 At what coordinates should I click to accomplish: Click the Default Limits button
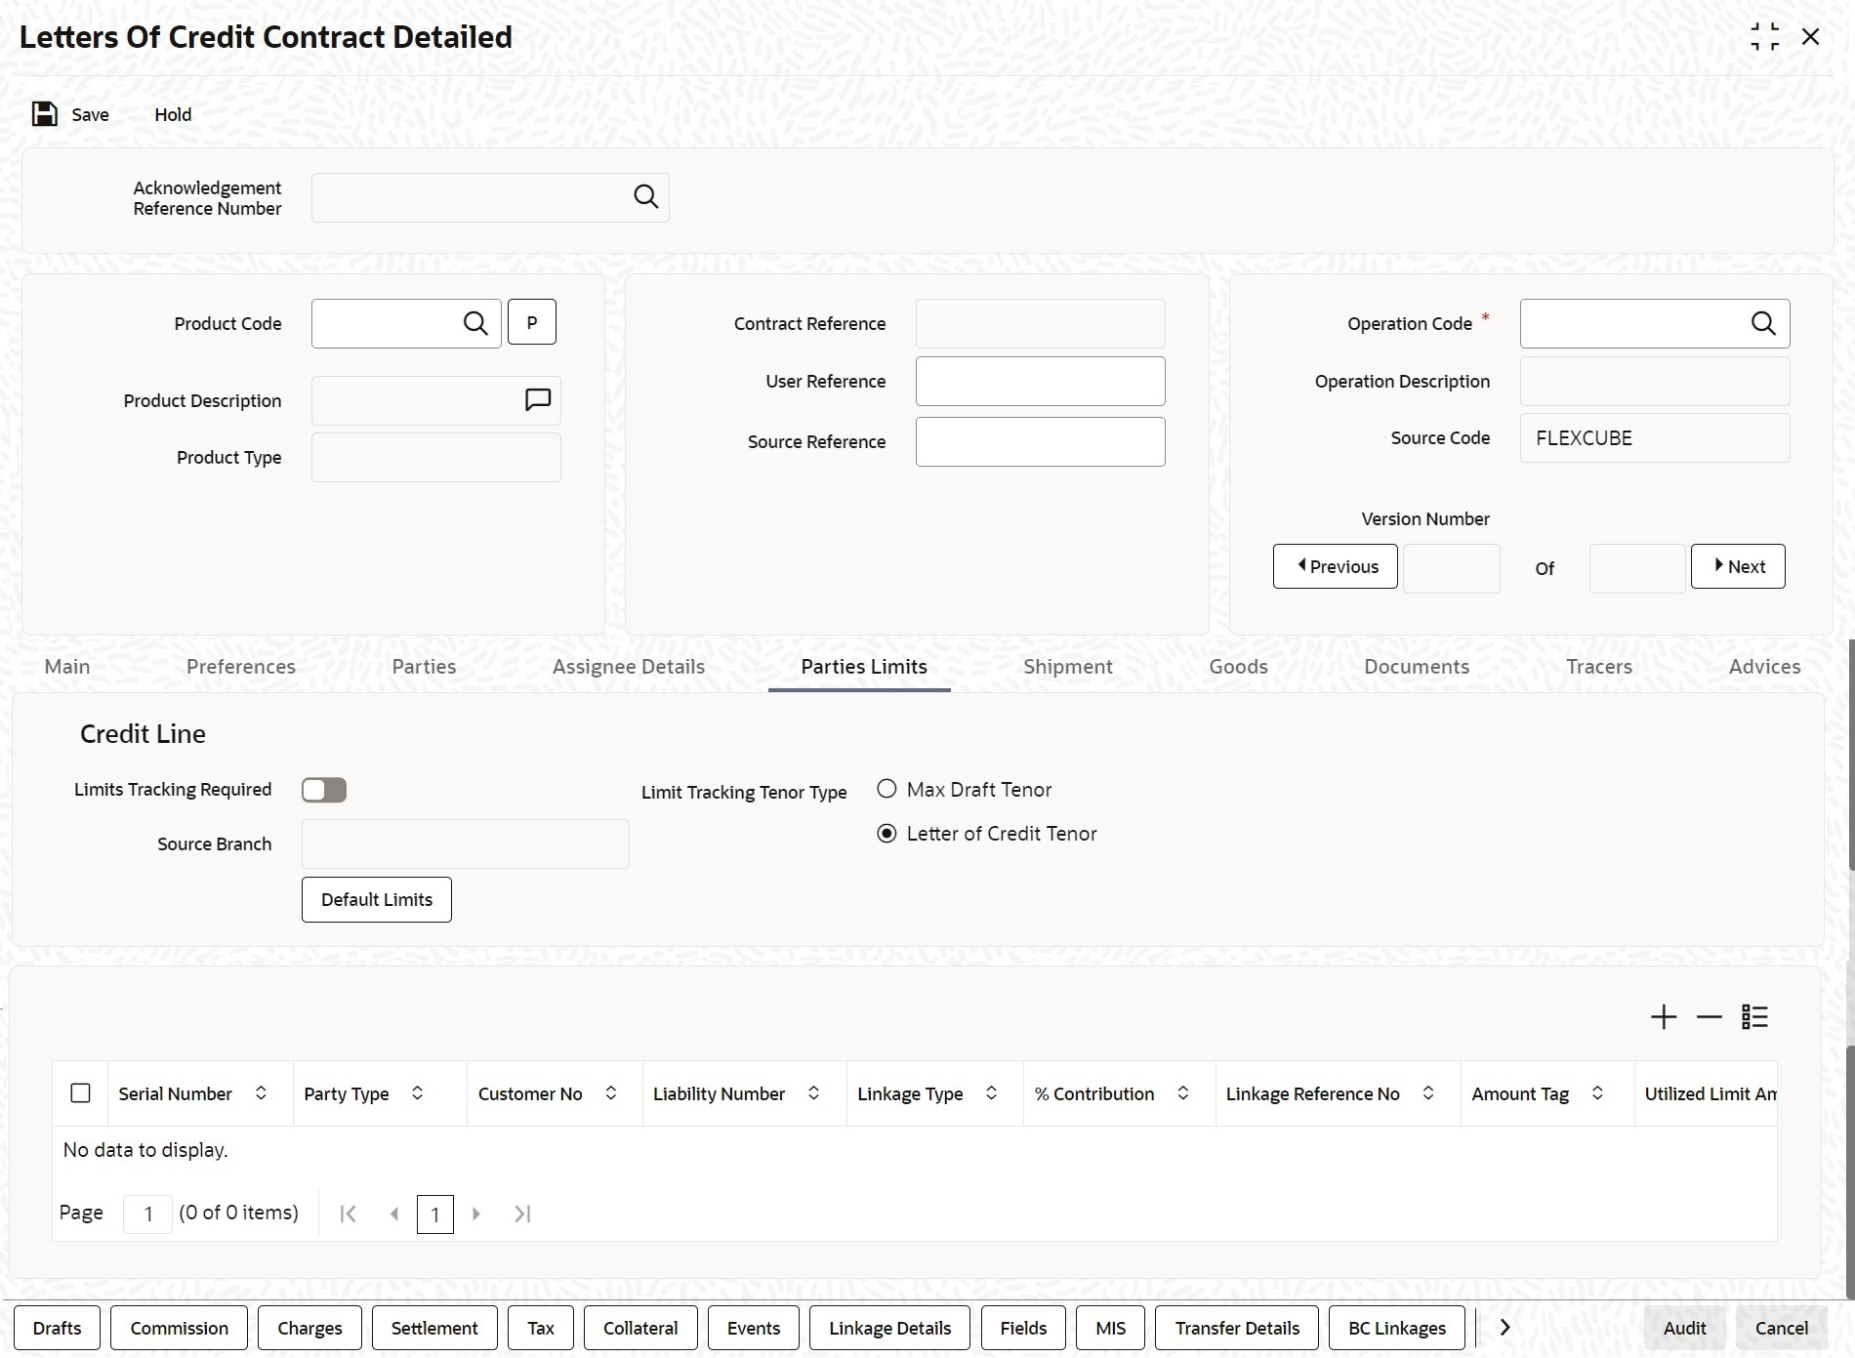[x=377, y=899]
